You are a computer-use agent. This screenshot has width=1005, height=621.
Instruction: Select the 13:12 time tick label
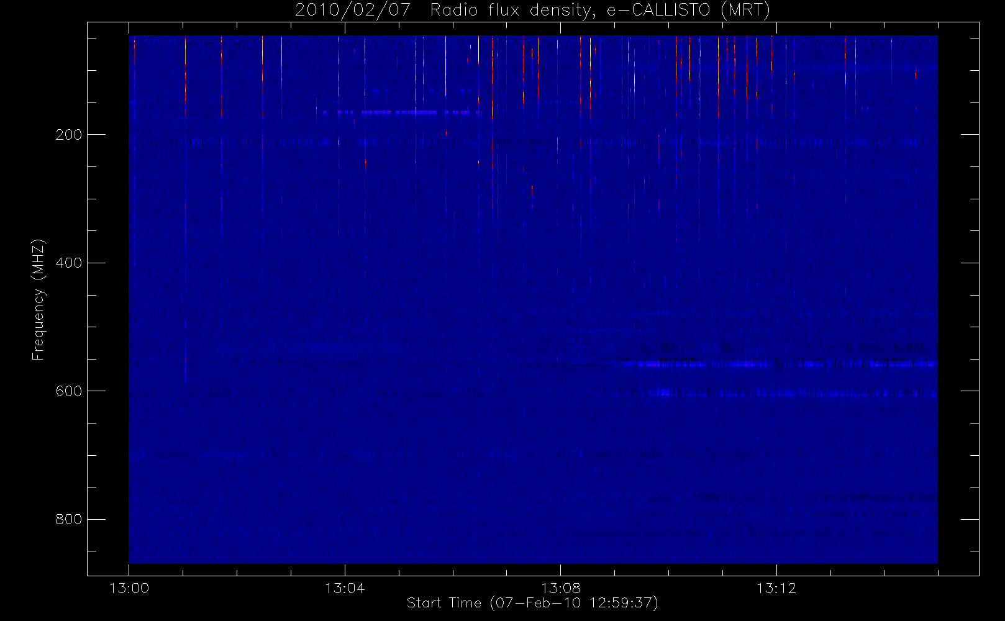(x=776, y=588)
